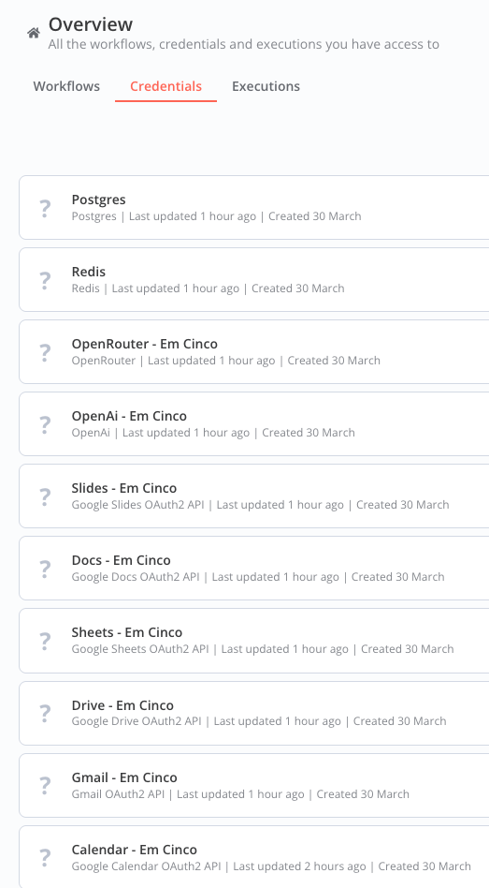Switch to the Workflows tab

(x=66, y=86)
